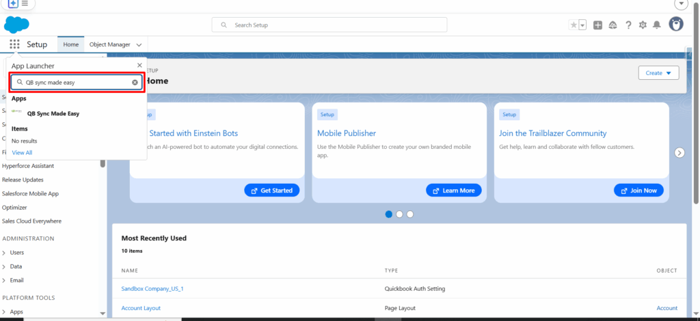This screenshot has height=321, width=700.
Task: Click View All in App Launcher
Action: [22, 152]
